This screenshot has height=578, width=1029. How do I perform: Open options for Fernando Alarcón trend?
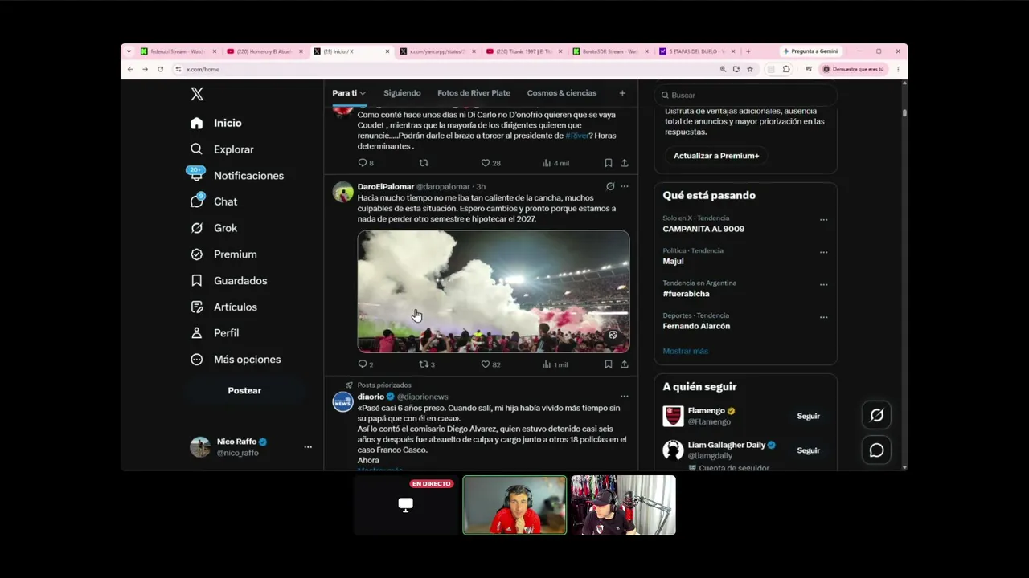[823, 317]
